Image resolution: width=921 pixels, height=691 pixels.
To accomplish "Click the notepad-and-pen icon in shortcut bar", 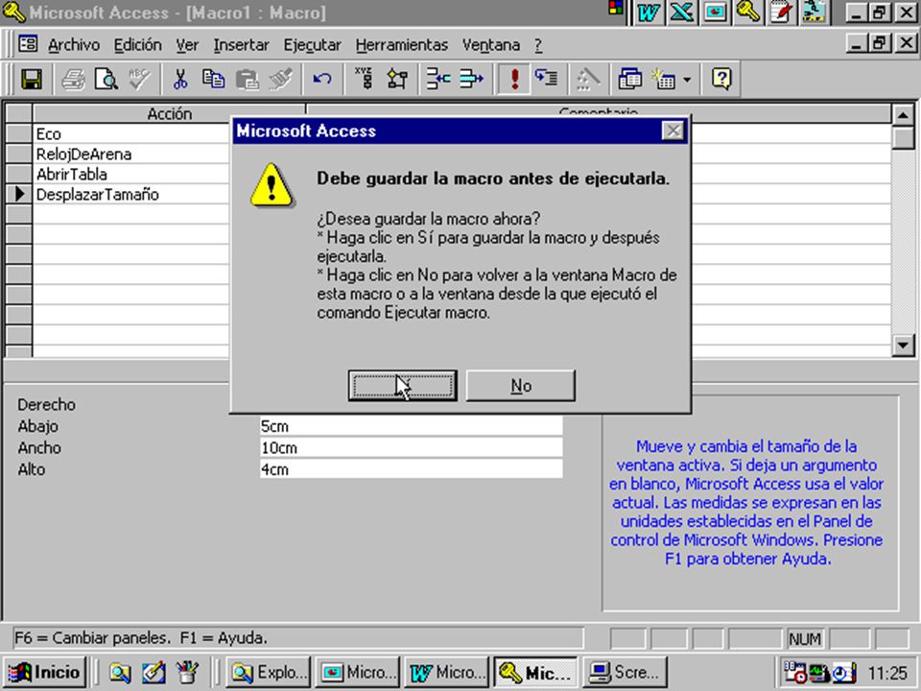I will point(781,12).
